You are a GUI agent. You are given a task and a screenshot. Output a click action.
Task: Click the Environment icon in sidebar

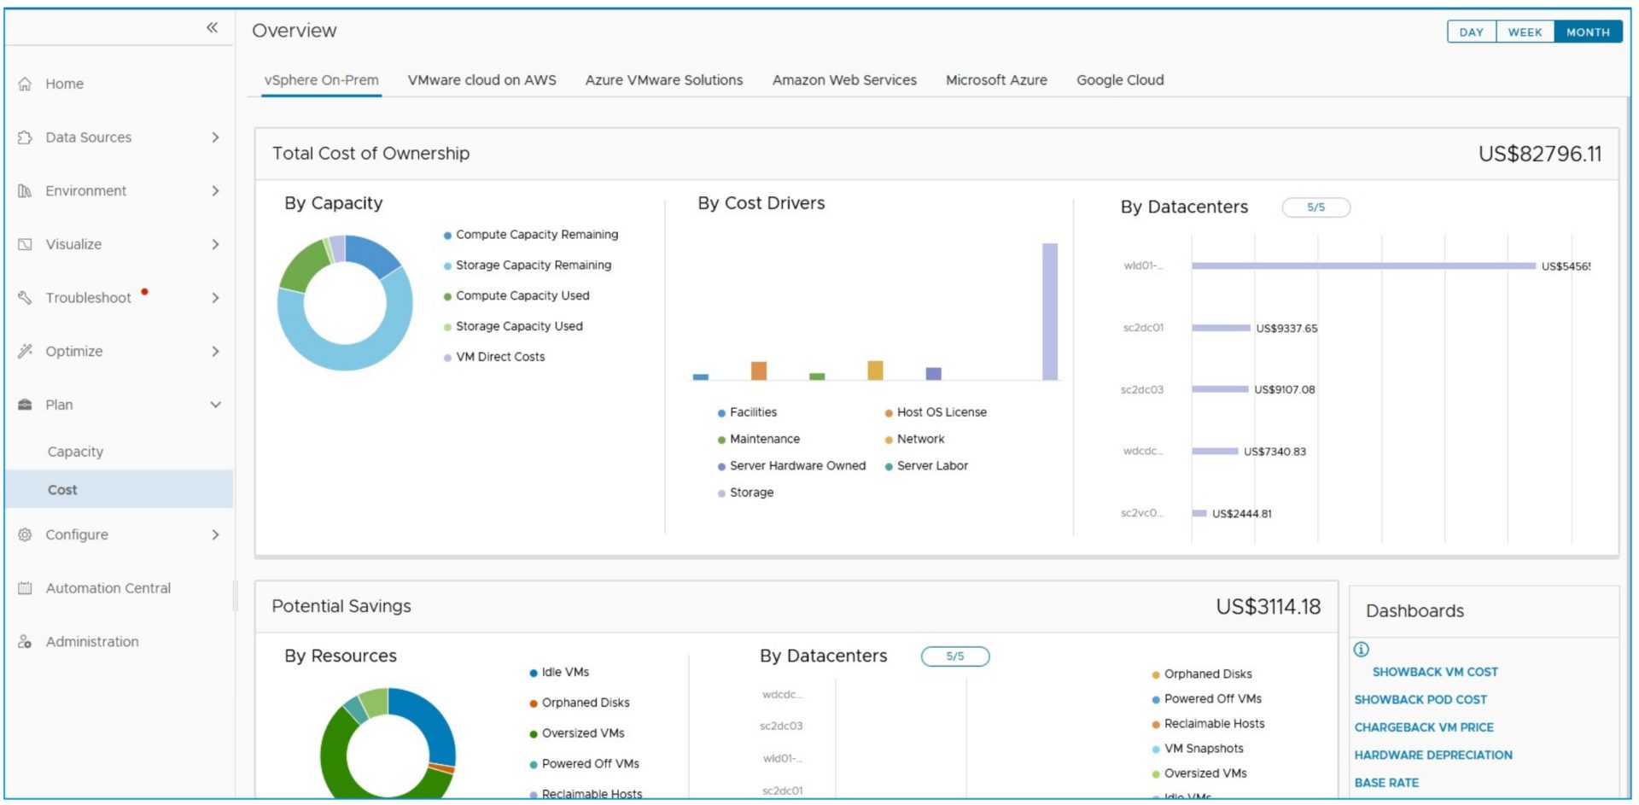[26, 191]
